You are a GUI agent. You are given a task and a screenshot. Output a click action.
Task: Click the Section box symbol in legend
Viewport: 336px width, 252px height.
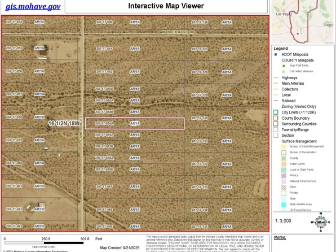point(276,136)
